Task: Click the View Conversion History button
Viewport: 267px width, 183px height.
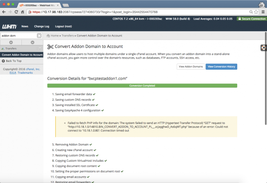Action: pos(221,67)
